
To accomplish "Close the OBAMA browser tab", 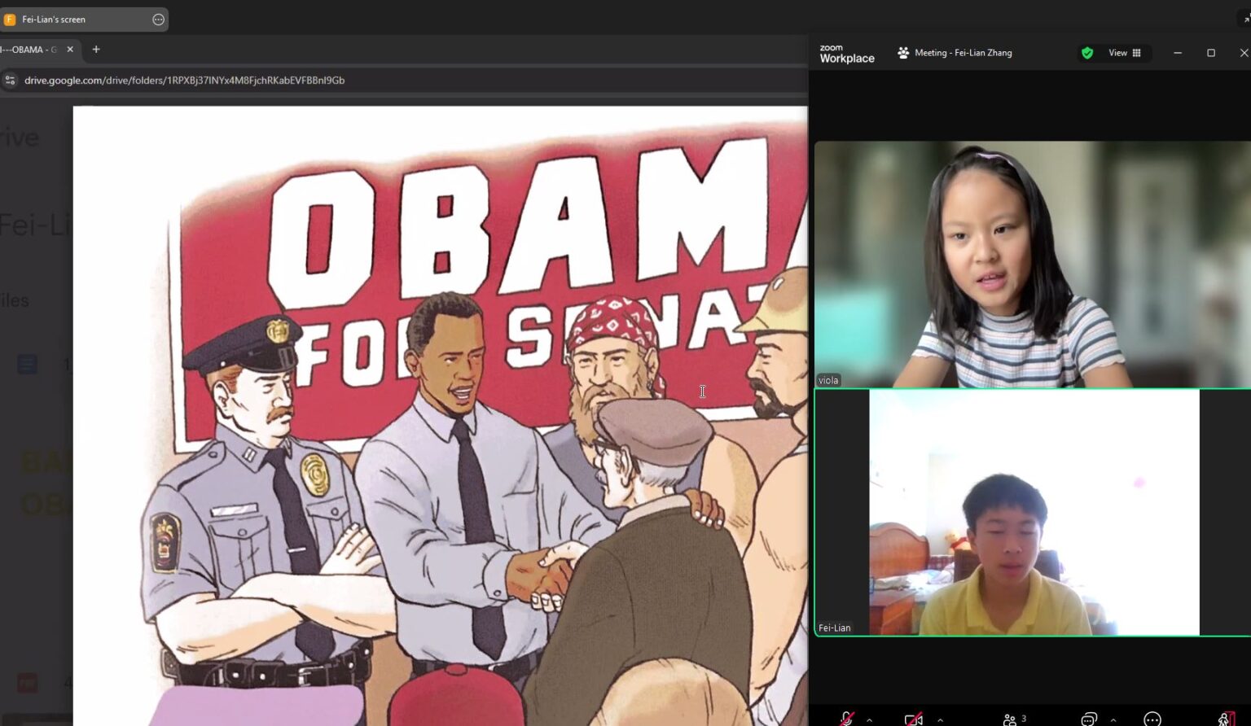I will 70,50.
